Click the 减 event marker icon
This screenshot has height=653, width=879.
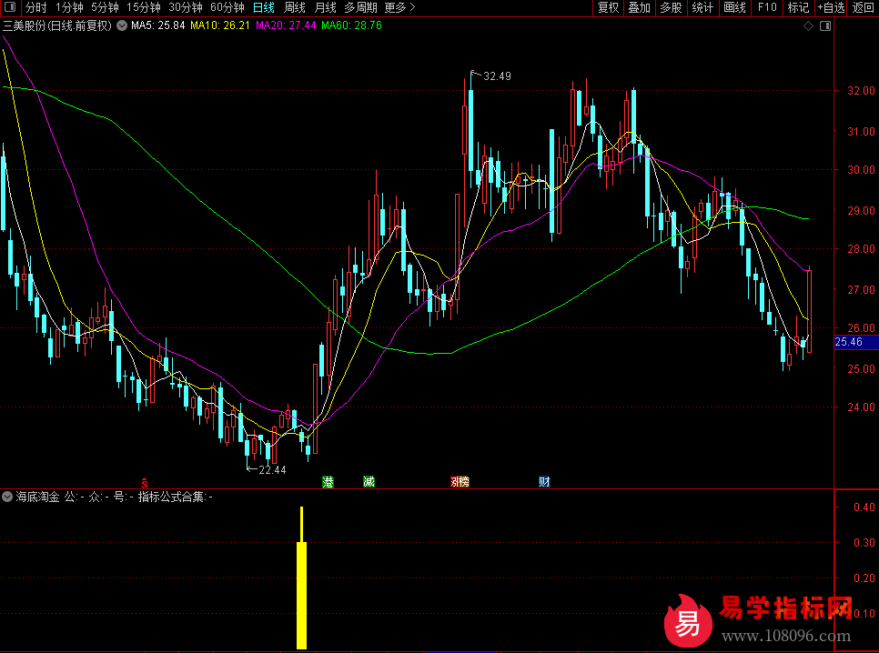click(x=369, y=482)
